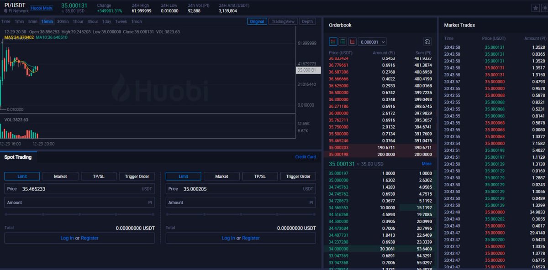This screenshot has width=548, height=270.
Task: Switch chart to 1week interval
Action: pyautogui.click(x=121, y=21)
